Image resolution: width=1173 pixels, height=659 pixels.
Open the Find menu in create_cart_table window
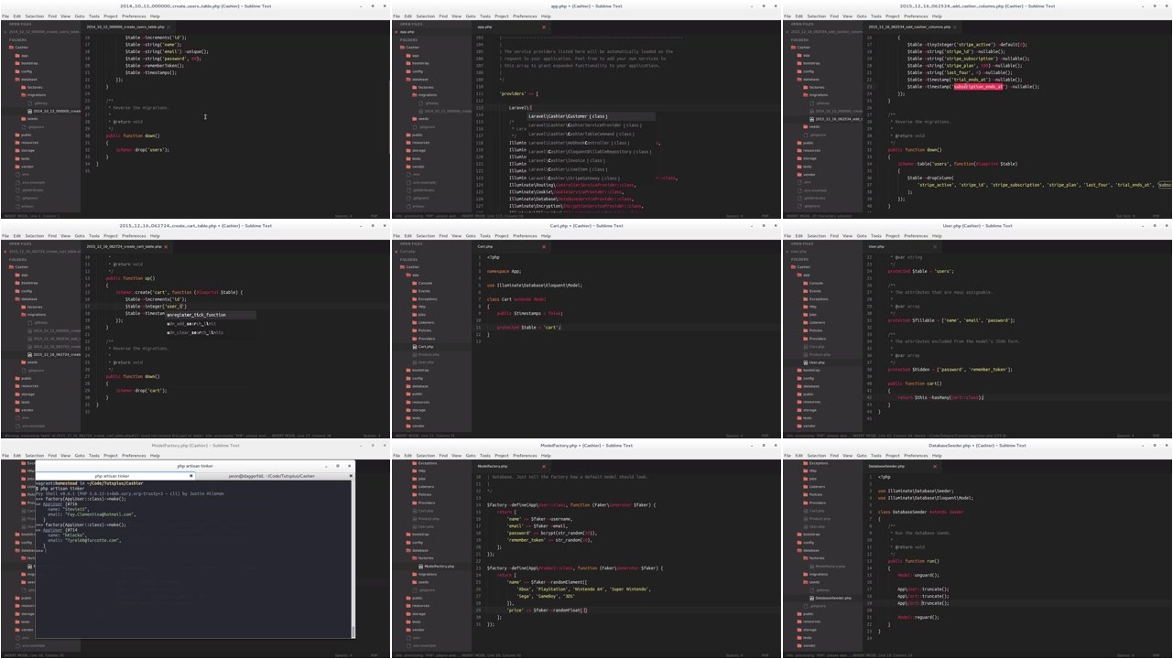coord(52,235)
